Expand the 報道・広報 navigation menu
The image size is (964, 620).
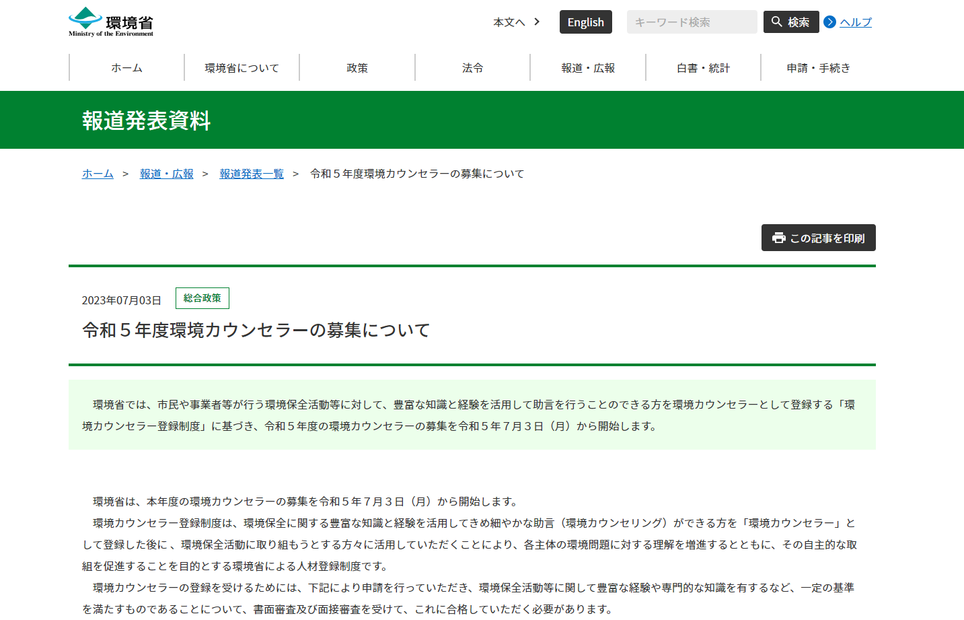[x=588, y=68]
